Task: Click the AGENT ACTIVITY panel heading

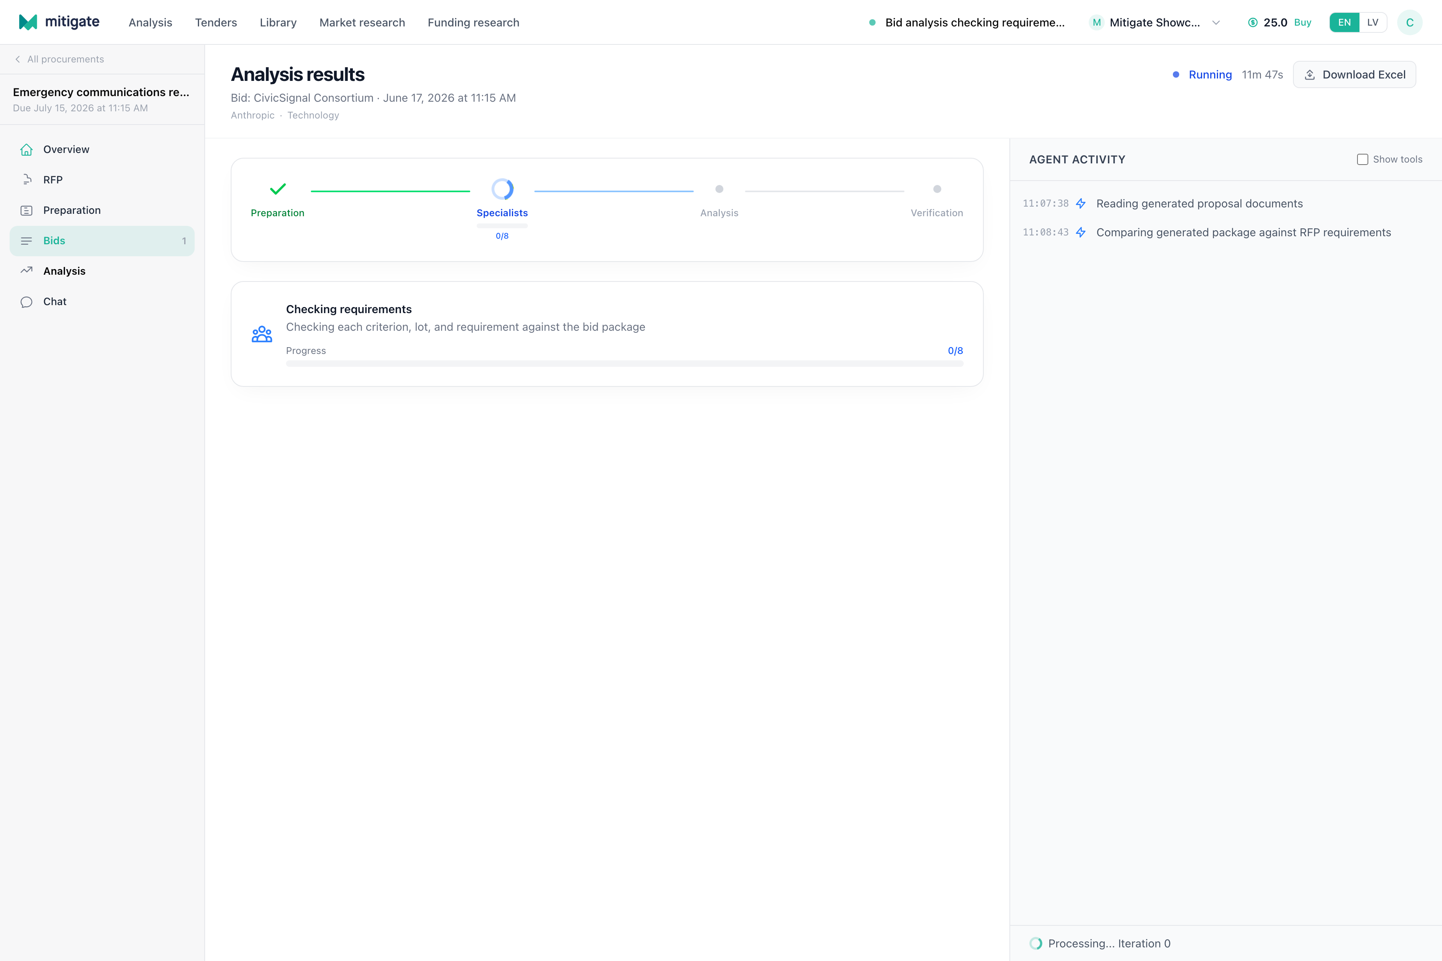Action: [x=1077, y=159]
